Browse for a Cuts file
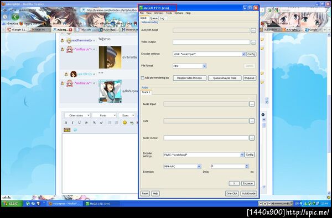The image size is (332, 218). point(252,121)
